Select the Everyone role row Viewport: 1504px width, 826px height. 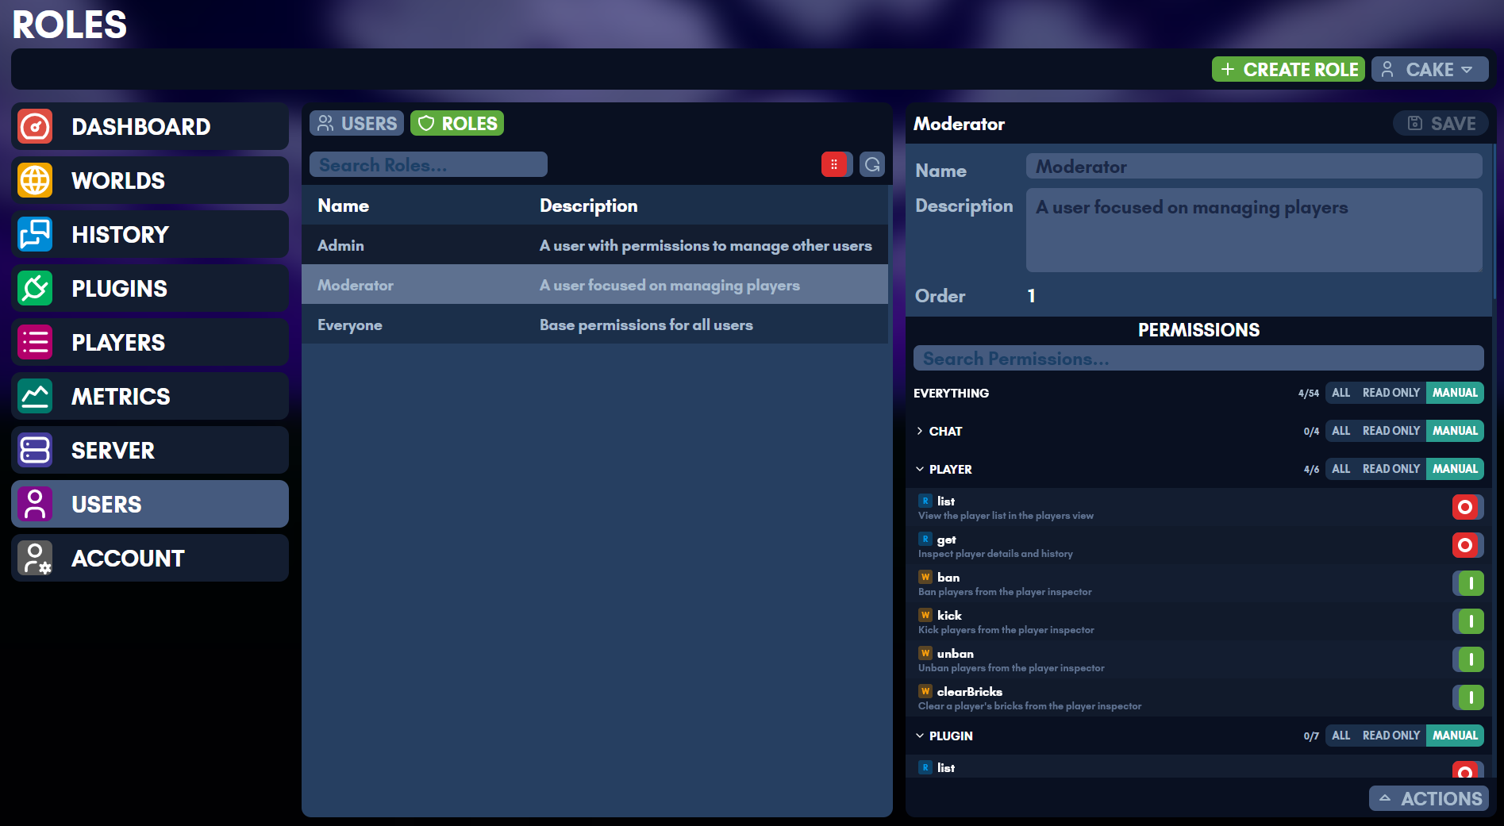coord(594,325)
